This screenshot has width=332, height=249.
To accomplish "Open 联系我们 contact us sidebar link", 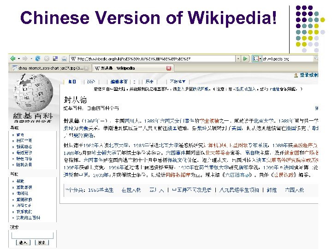I will pos(24,212).
